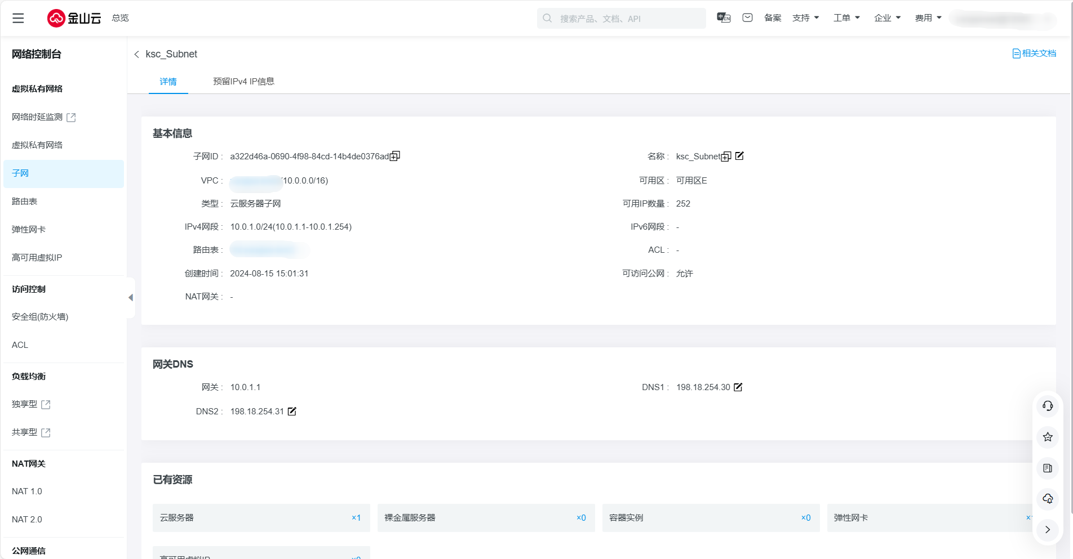Open the 工单 dropdown menu
The width and height of the screenshot is (1073, 559).
[846, 18]
